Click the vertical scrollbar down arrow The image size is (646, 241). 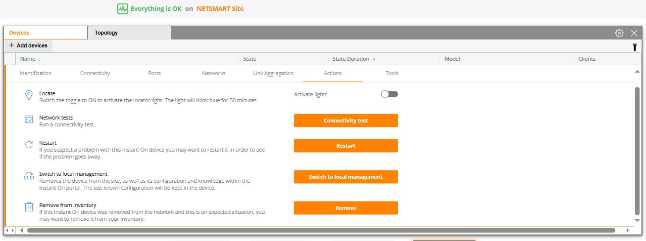click(x=637, y=220)
